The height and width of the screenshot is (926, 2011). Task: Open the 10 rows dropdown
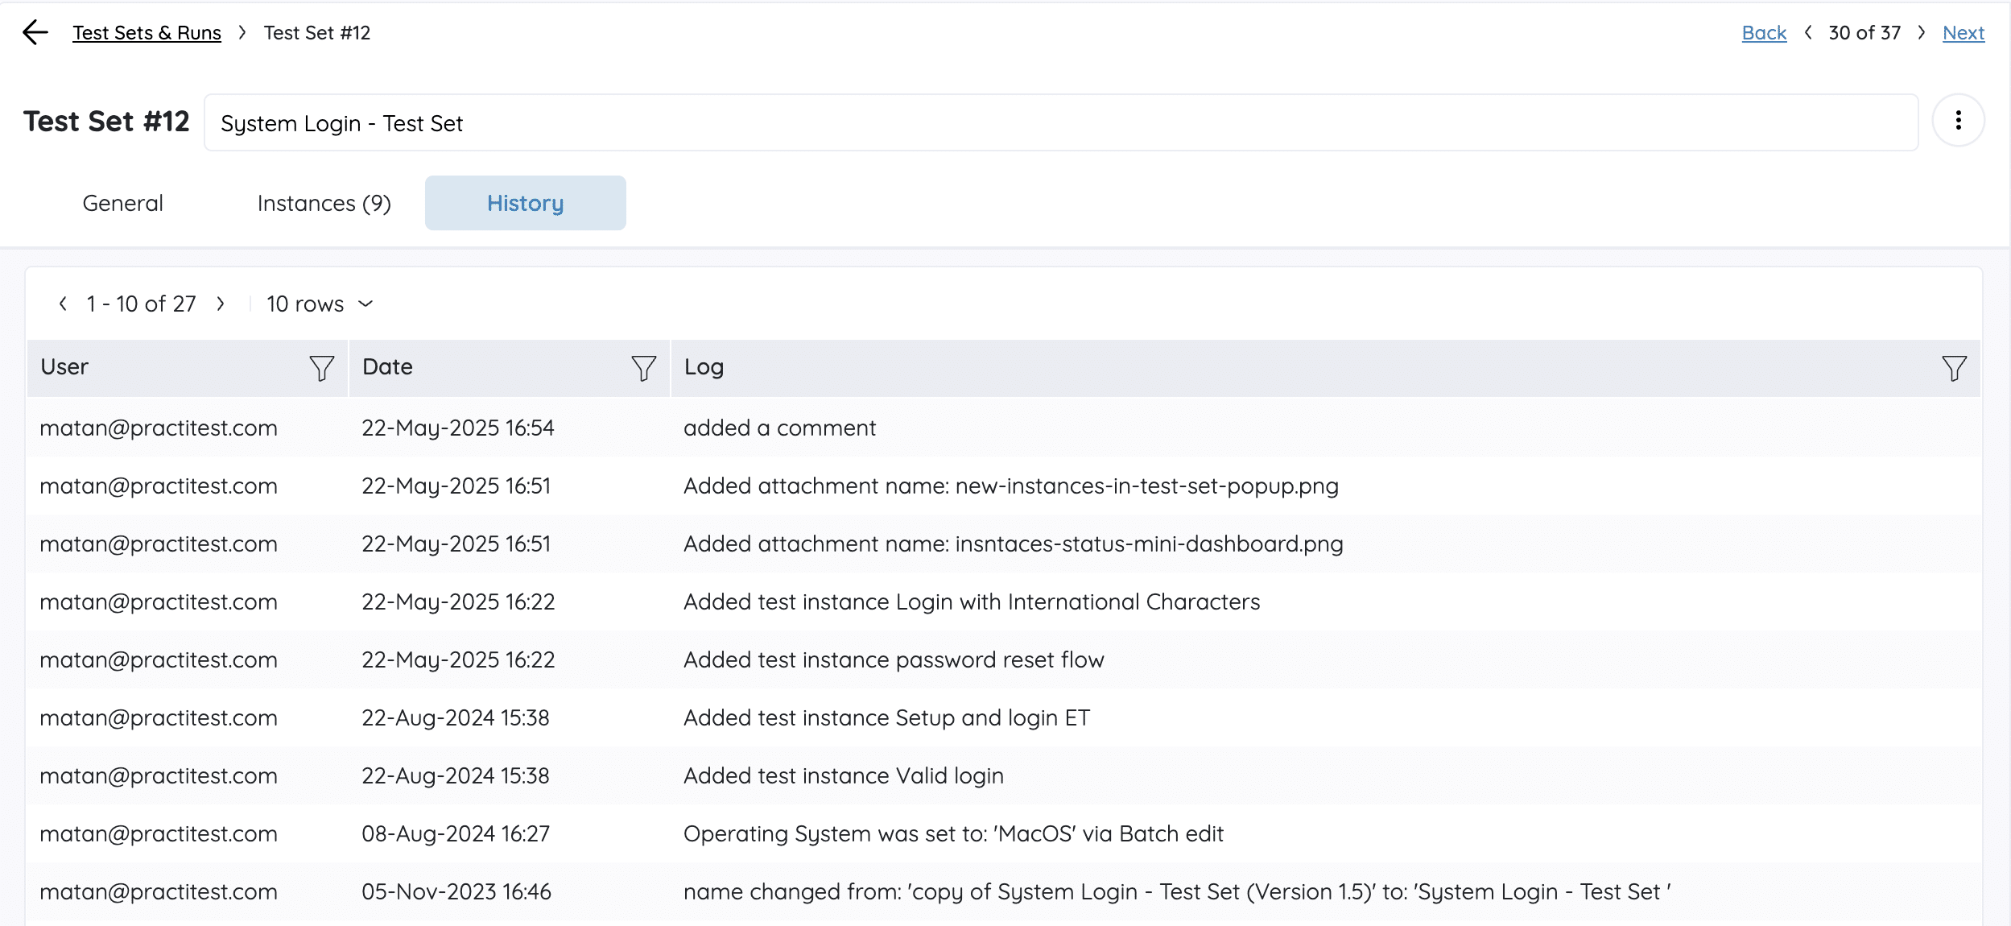coord(320,304)
